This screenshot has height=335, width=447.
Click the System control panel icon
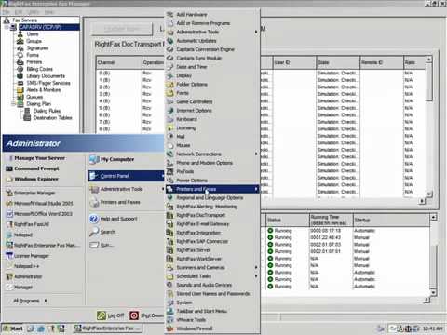(x=170, y=302)
